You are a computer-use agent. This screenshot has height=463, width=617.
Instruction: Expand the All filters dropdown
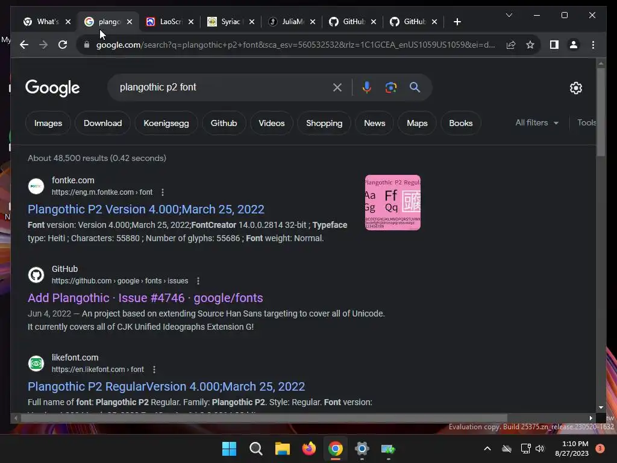[x=537, y=123]
